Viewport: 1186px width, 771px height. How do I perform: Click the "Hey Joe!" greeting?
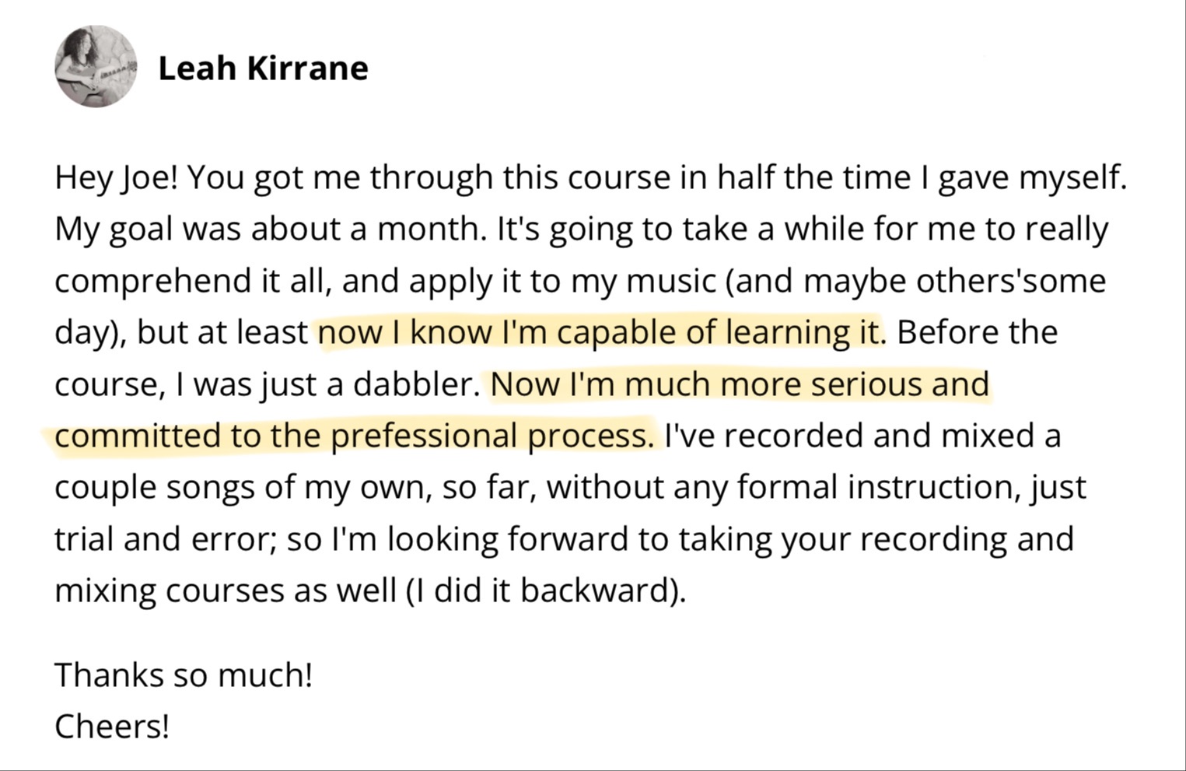(117, 177)
